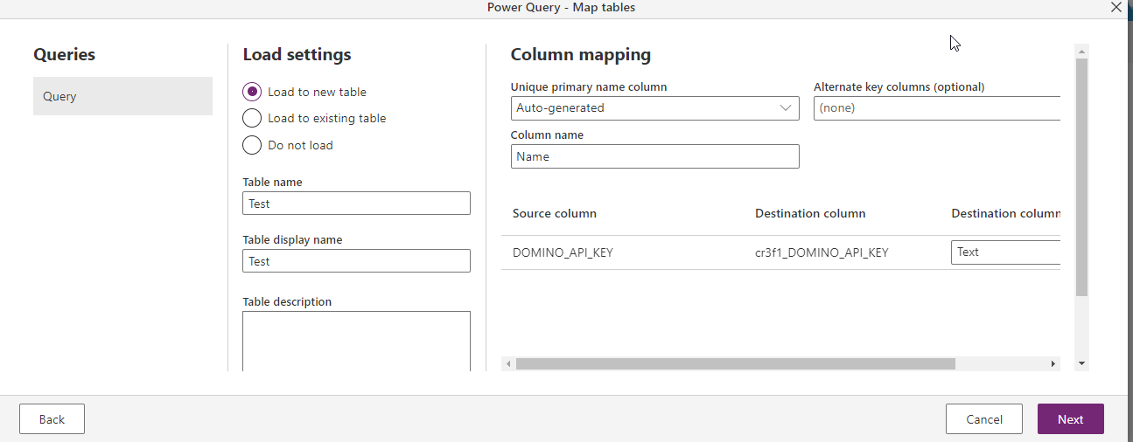Screen dimensions: 1133x442
Task: Click the chevron of the Auto-generated dropdown
Action: point(785,108)
